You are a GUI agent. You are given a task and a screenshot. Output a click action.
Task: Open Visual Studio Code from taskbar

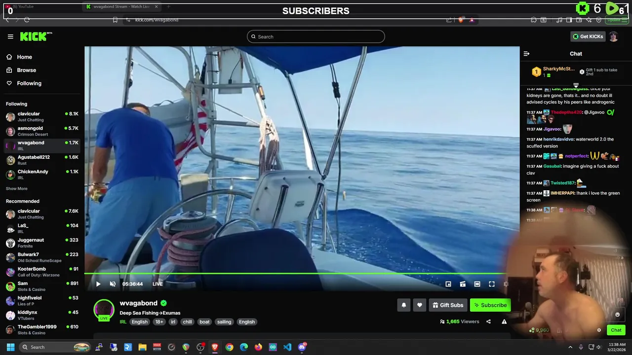(x=287, y=347)
